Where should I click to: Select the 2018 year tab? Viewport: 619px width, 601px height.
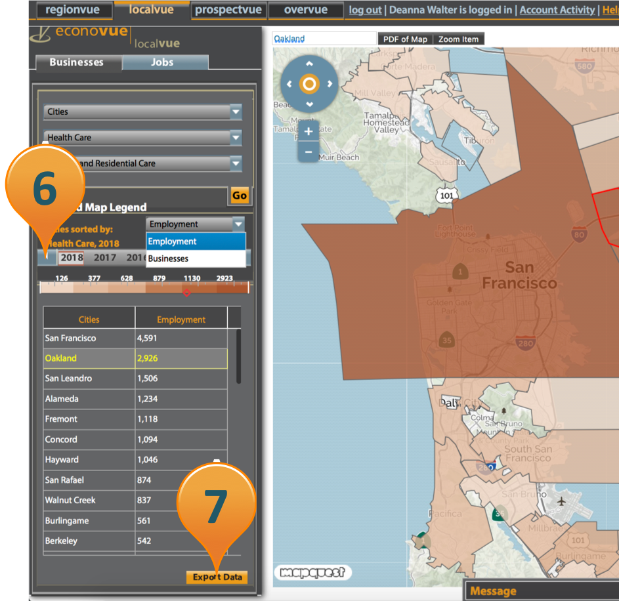click(72, 258)
